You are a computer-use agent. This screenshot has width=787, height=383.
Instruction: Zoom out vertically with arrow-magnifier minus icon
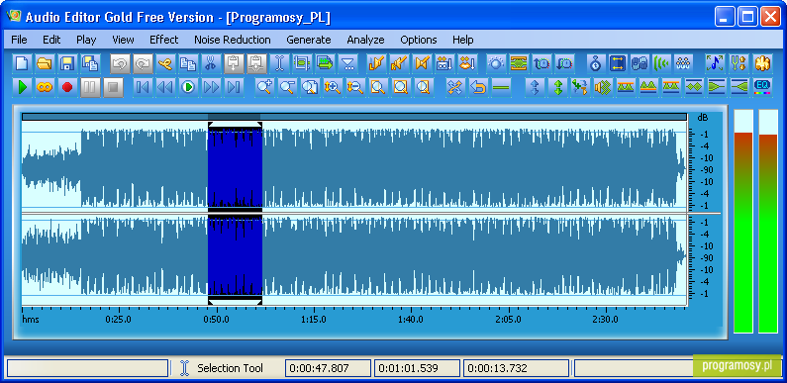[355, 87]
